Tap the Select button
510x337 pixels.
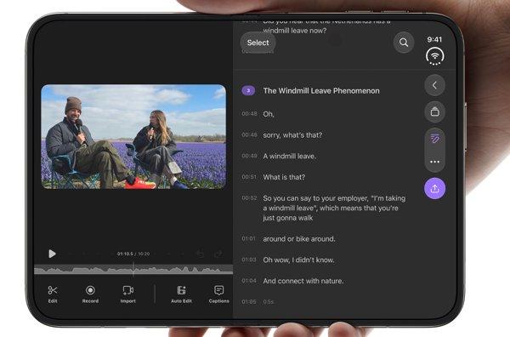258,43
